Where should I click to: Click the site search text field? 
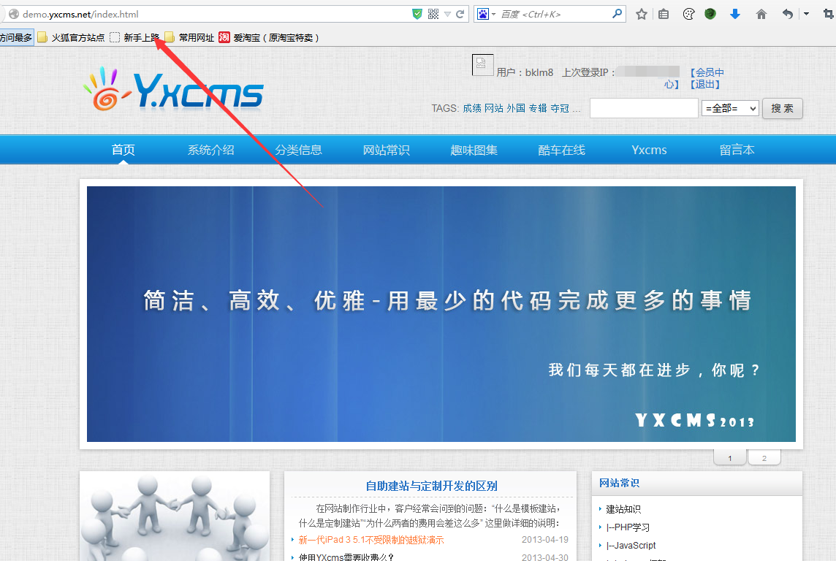pyautogui.click(x=644, y=108)
